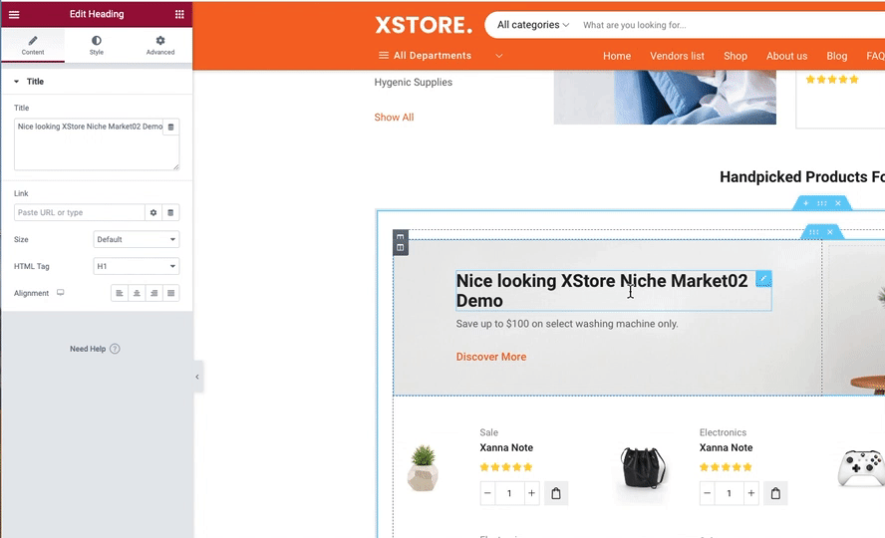This screenshot has width=885, height=538.
Task: Switch to the Style tab
Action: (97, 45)
